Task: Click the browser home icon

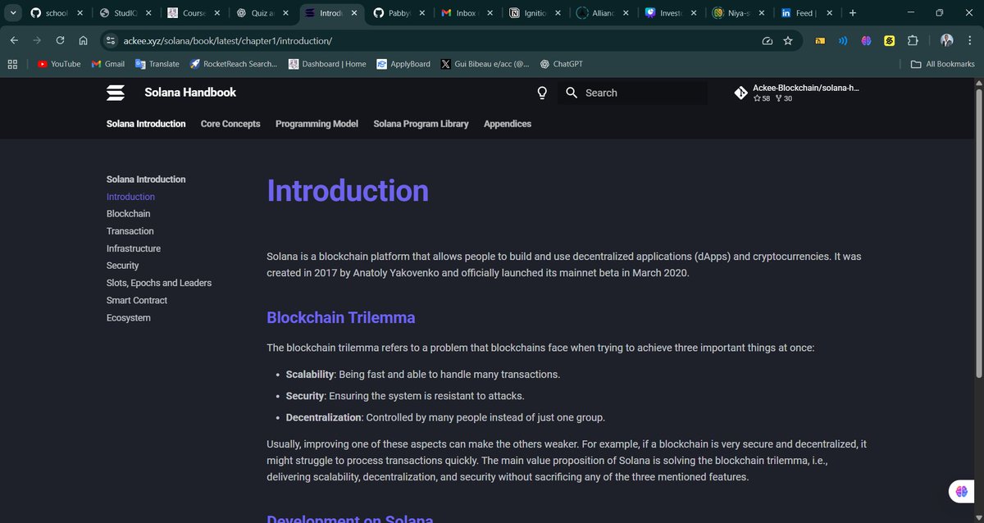Action: pos(83,40)
